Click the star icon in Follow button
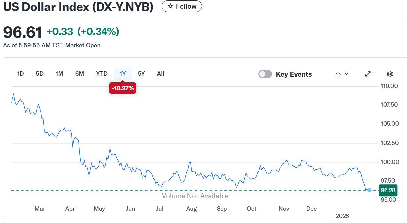The width and height of the screenshot is (407, 223). pos(170,6)
